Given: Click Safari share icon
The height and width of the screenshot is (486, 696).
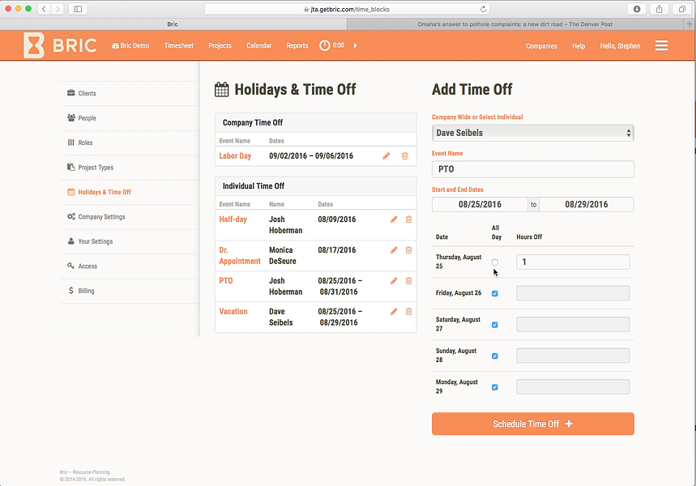Looking at the screenshot, I should tap(660, 9).
